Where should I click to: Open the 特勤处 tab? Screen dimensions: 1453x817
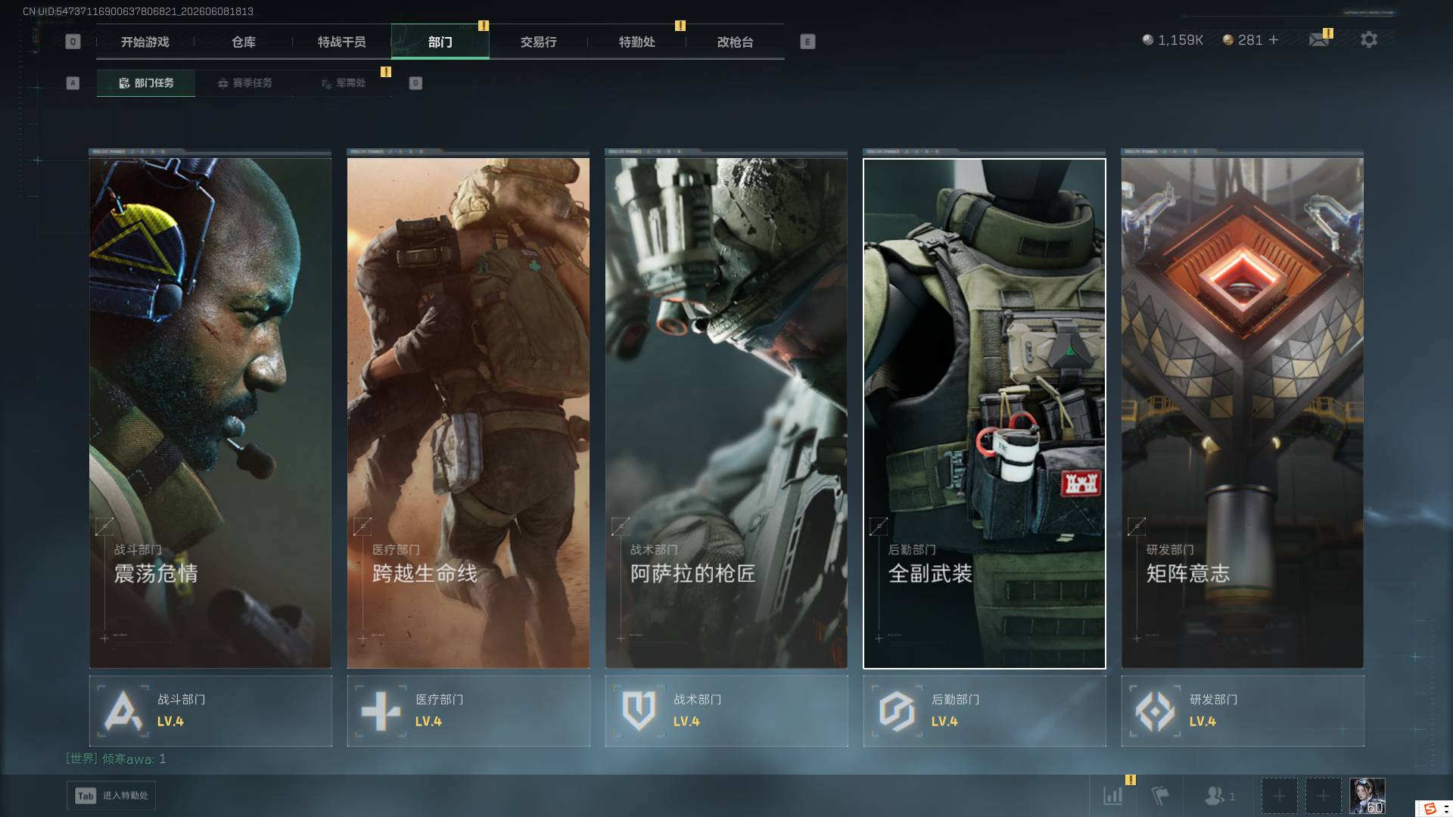(636, 42)
